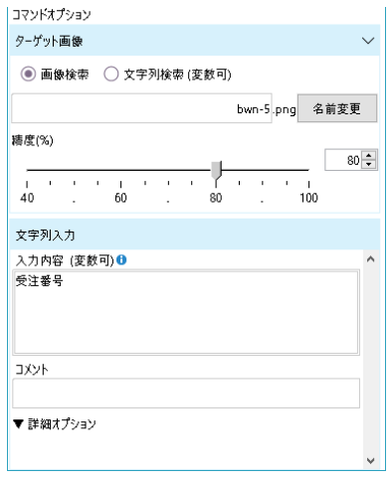Click the blue info icon beside 入力内容
Screen dimensions: 392x480
click(121, 260)
